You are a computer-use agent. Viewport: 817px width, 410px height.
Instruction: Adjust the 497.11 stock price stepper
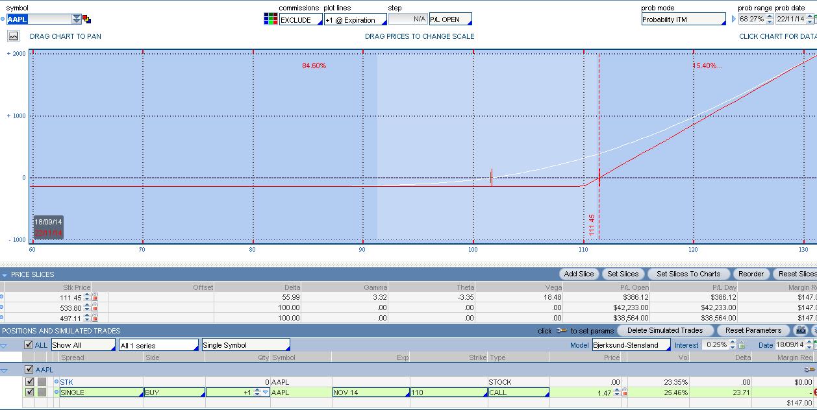click(x=87, y=318)
